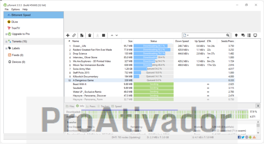Switch to the Trackers tab
The width and height of the screenshot is (264, 144).
(x=103, y=106)
